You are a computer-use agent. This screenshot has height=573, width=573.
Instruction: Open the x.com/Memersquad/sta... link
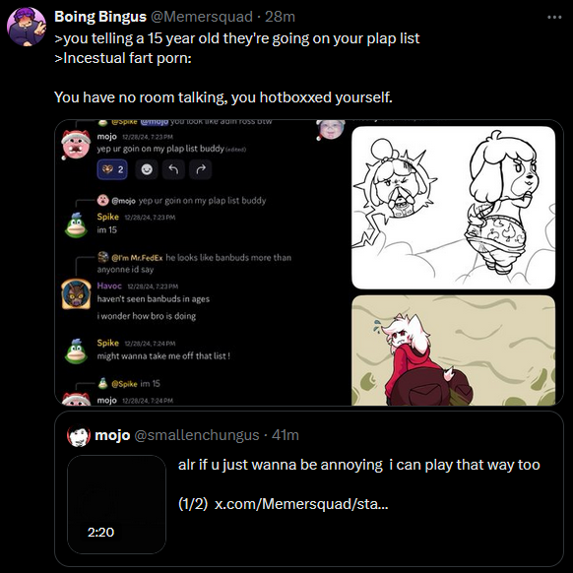click(301, 504)
